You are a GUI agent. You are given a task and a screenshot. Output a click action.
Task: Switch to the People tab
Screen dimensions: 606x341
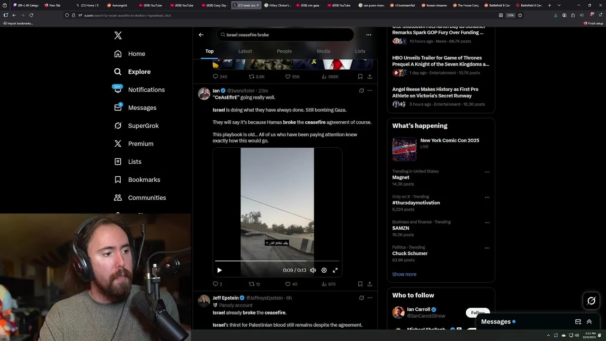pos(284,51)
